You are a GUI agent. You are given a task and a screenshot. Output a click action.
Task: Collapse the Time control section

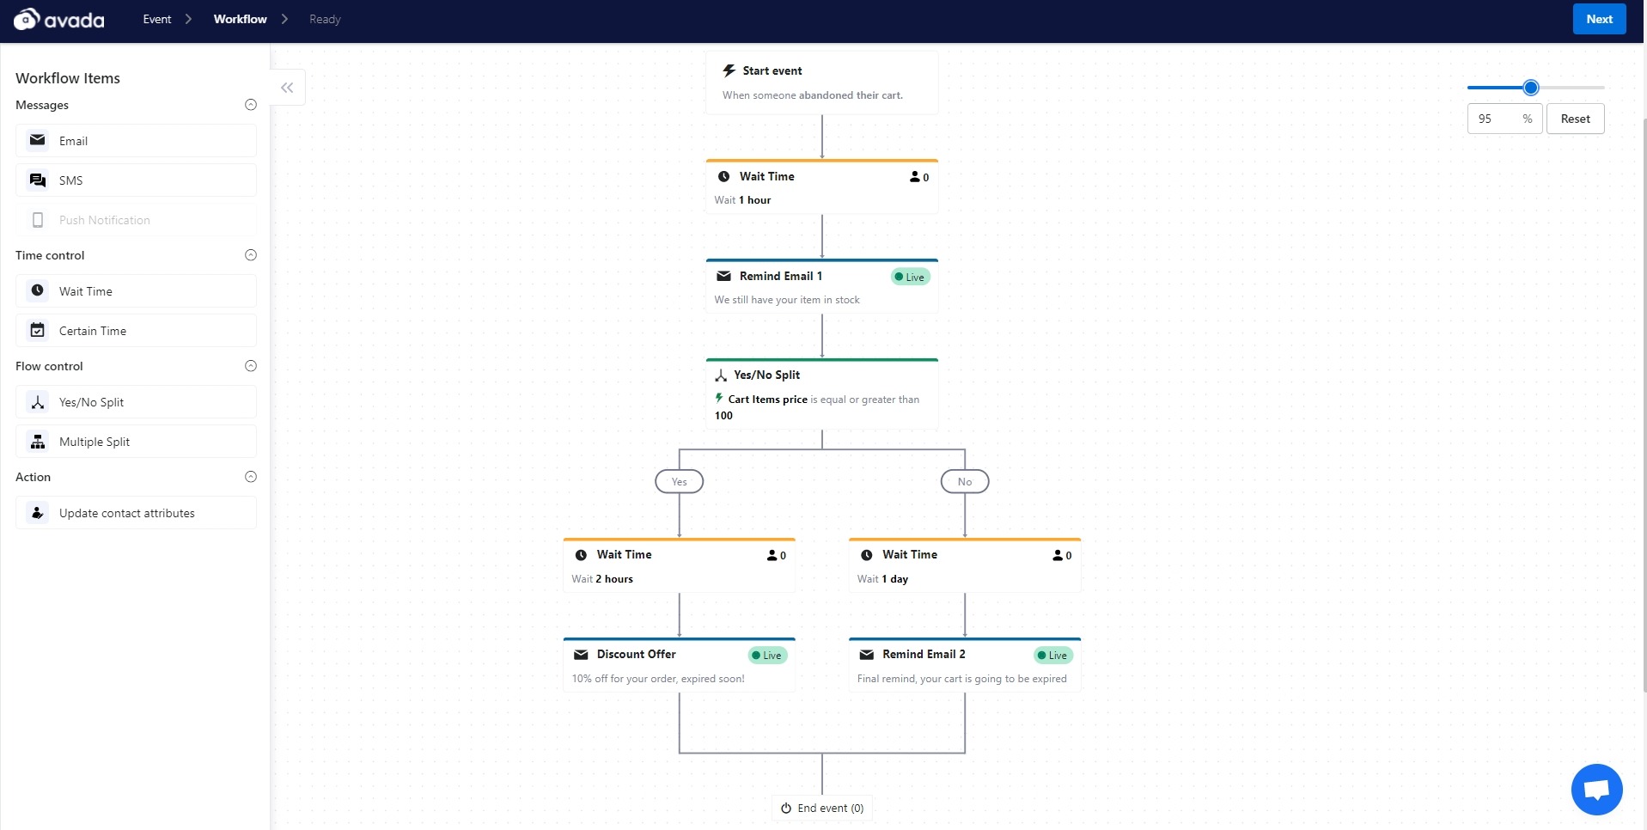point(251,255)
